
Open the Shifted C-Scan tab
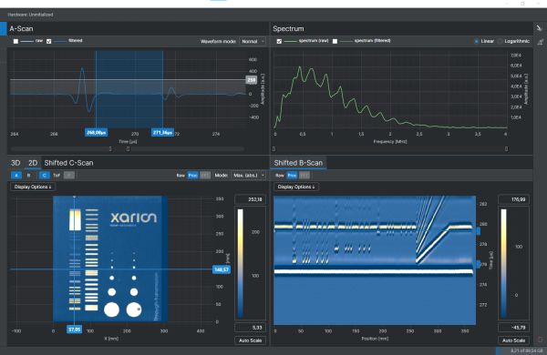68,163
